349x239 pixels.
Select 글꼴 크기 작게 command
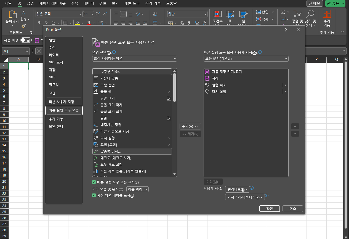click(x=132, y=105)
